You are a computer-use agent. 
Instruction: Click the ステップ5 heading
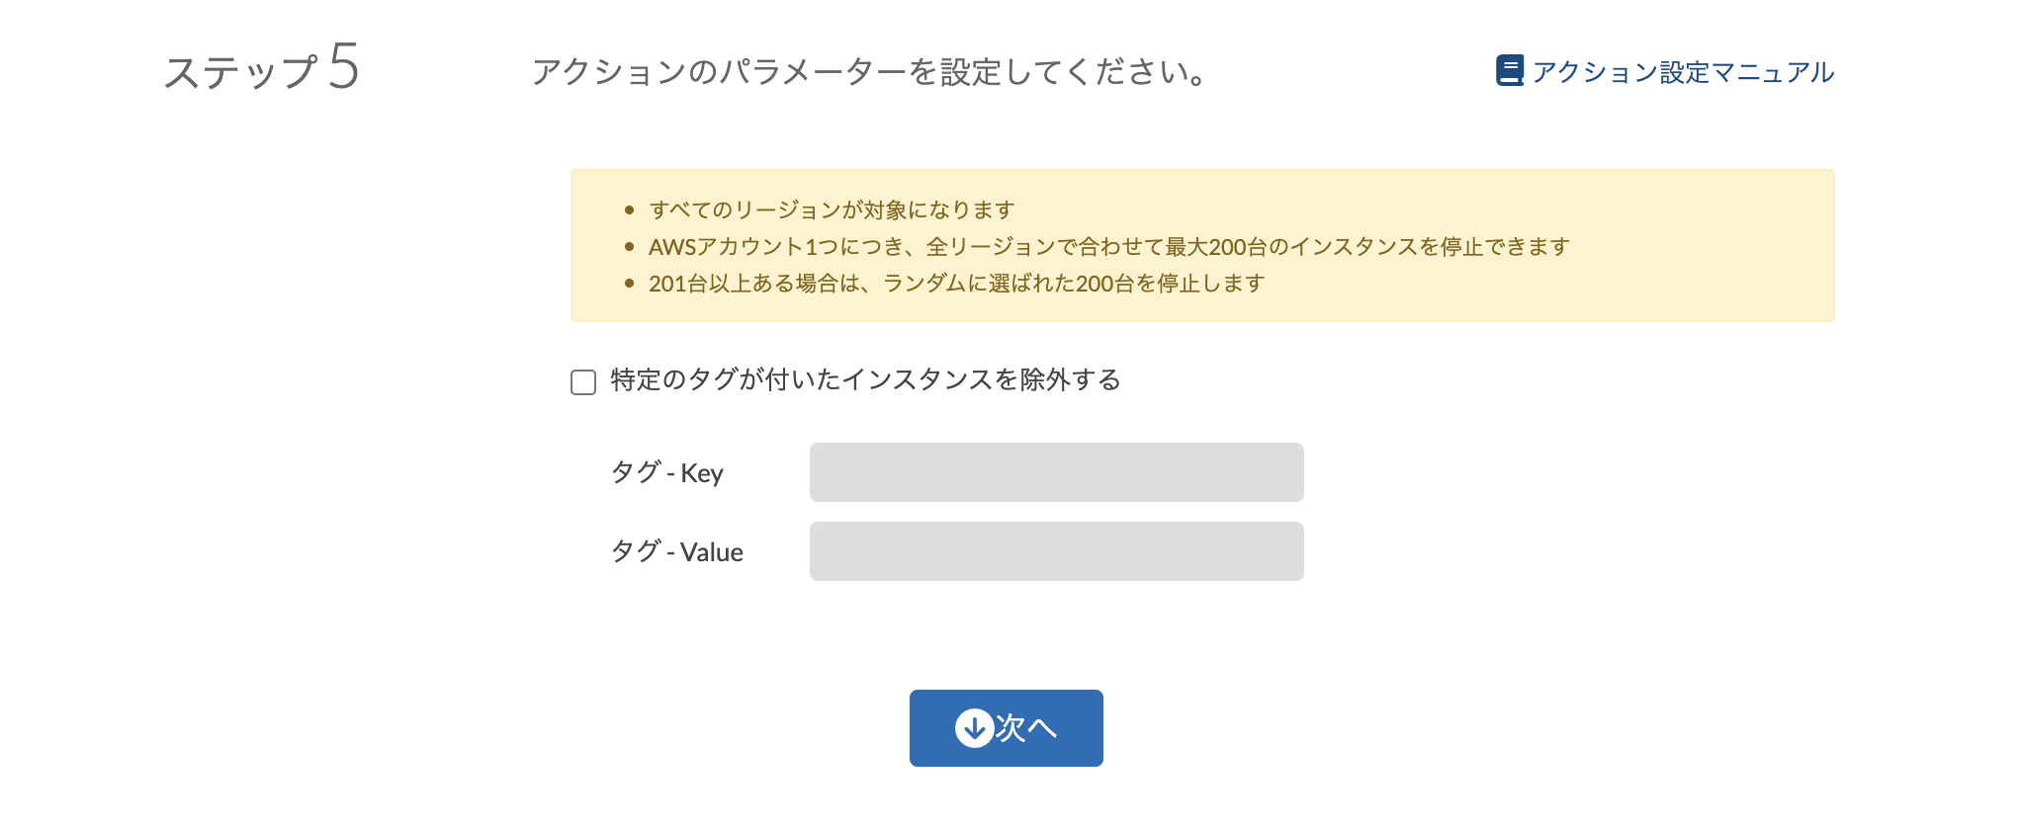261,70
